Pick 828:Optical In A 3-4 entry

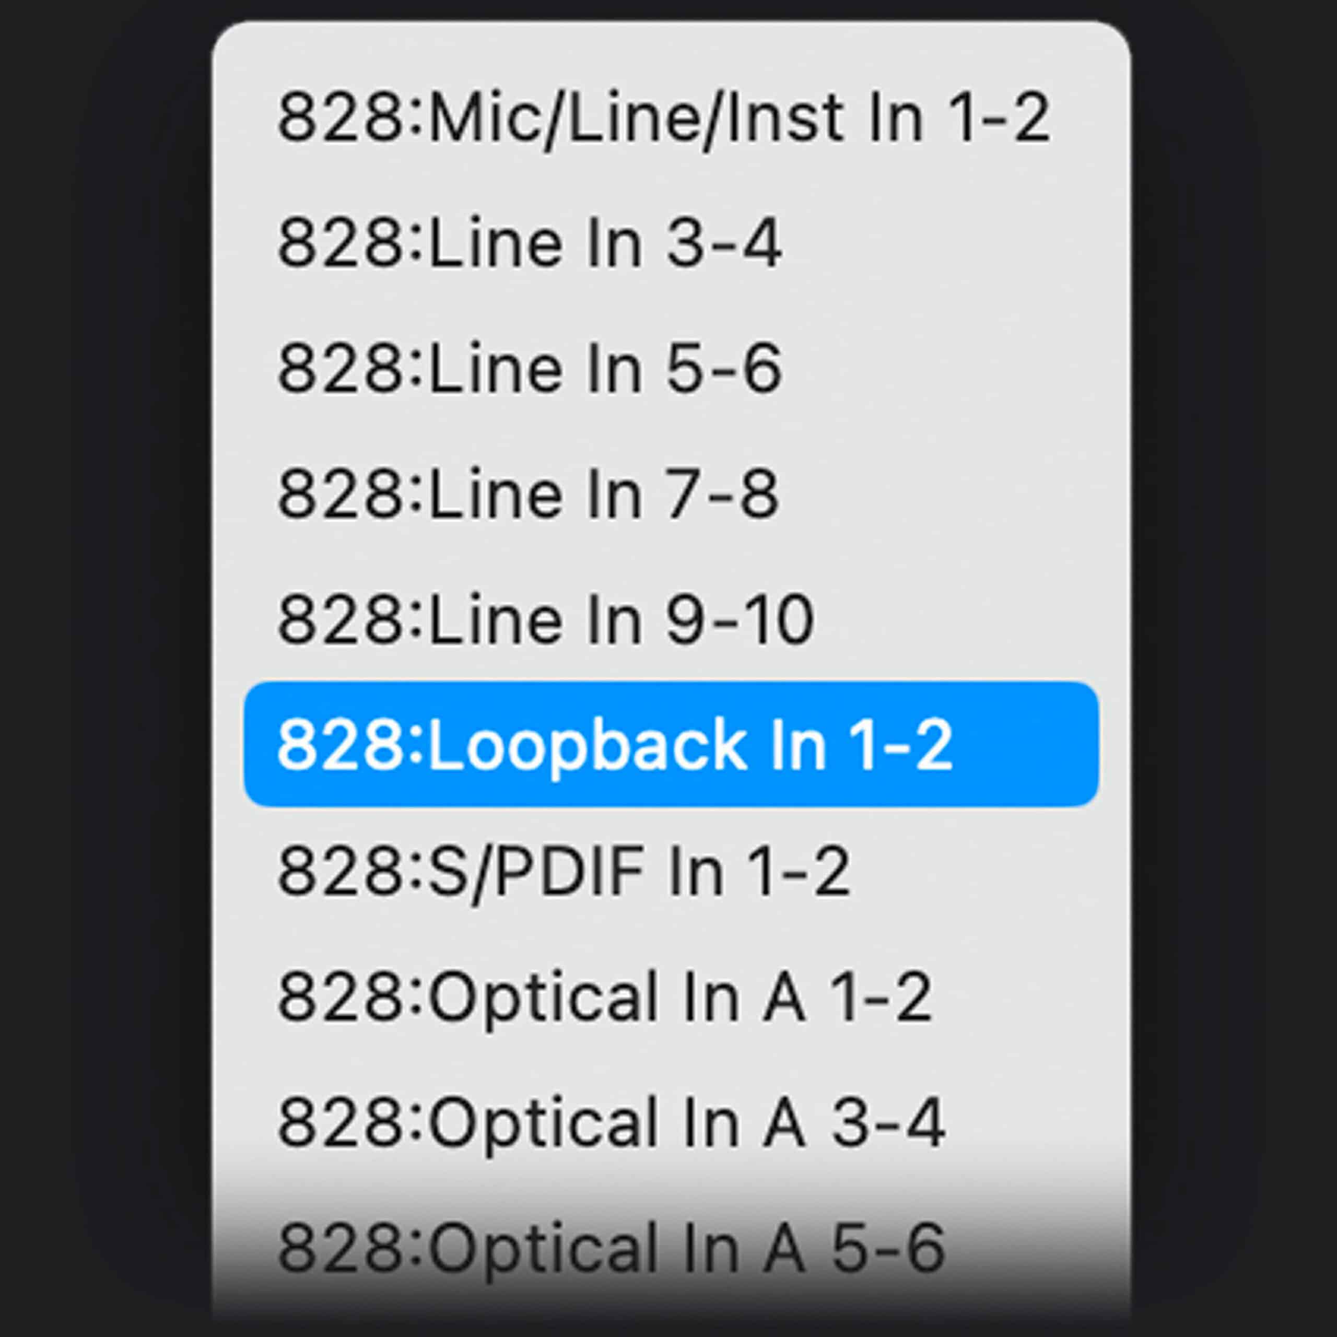tap(611, 1122)
